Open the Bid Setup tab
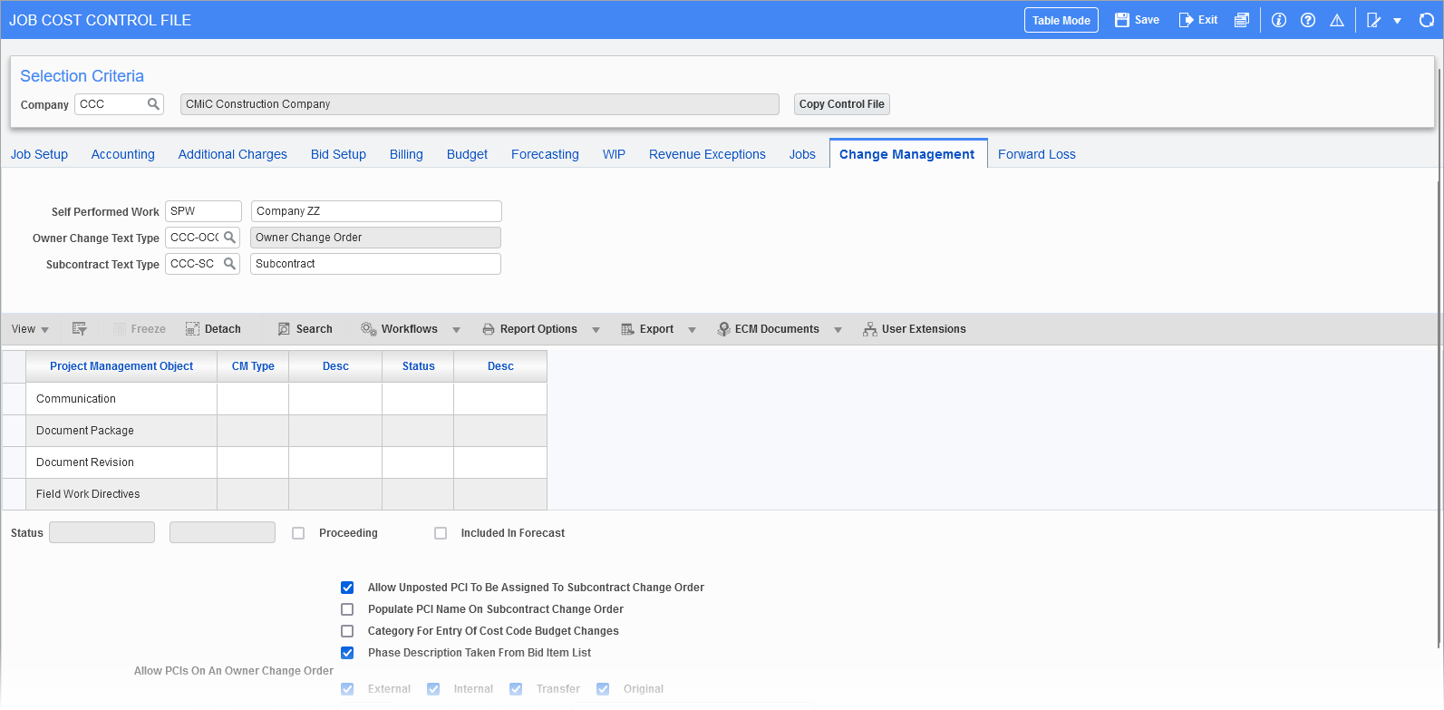The image size is (1444, 710). [338, 154]
